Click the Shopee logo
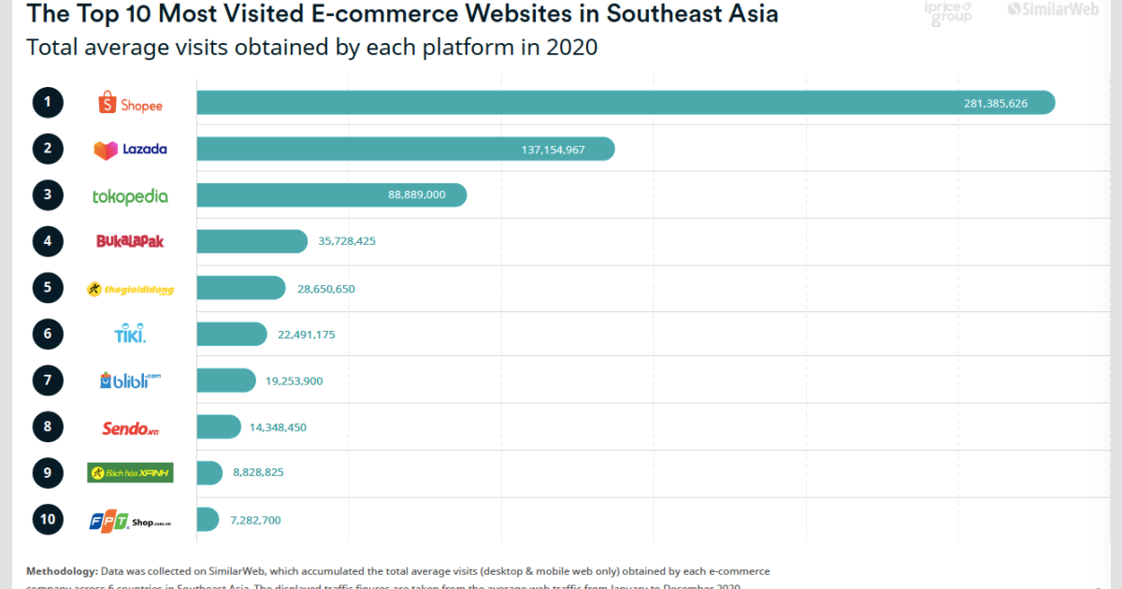Viewport: 1122px width, 589px height. point(129,103)
